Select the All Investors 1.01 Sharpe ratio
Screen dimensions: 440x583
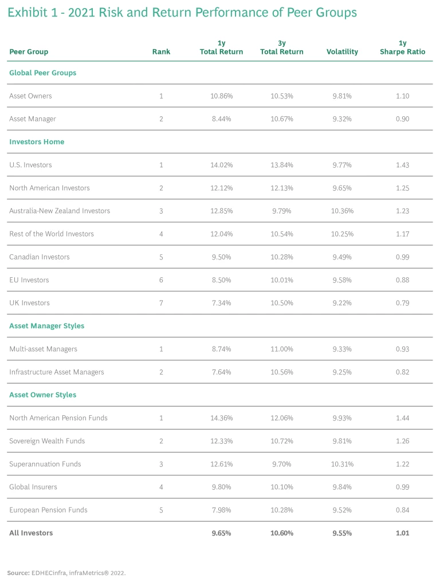pos(402,533)
